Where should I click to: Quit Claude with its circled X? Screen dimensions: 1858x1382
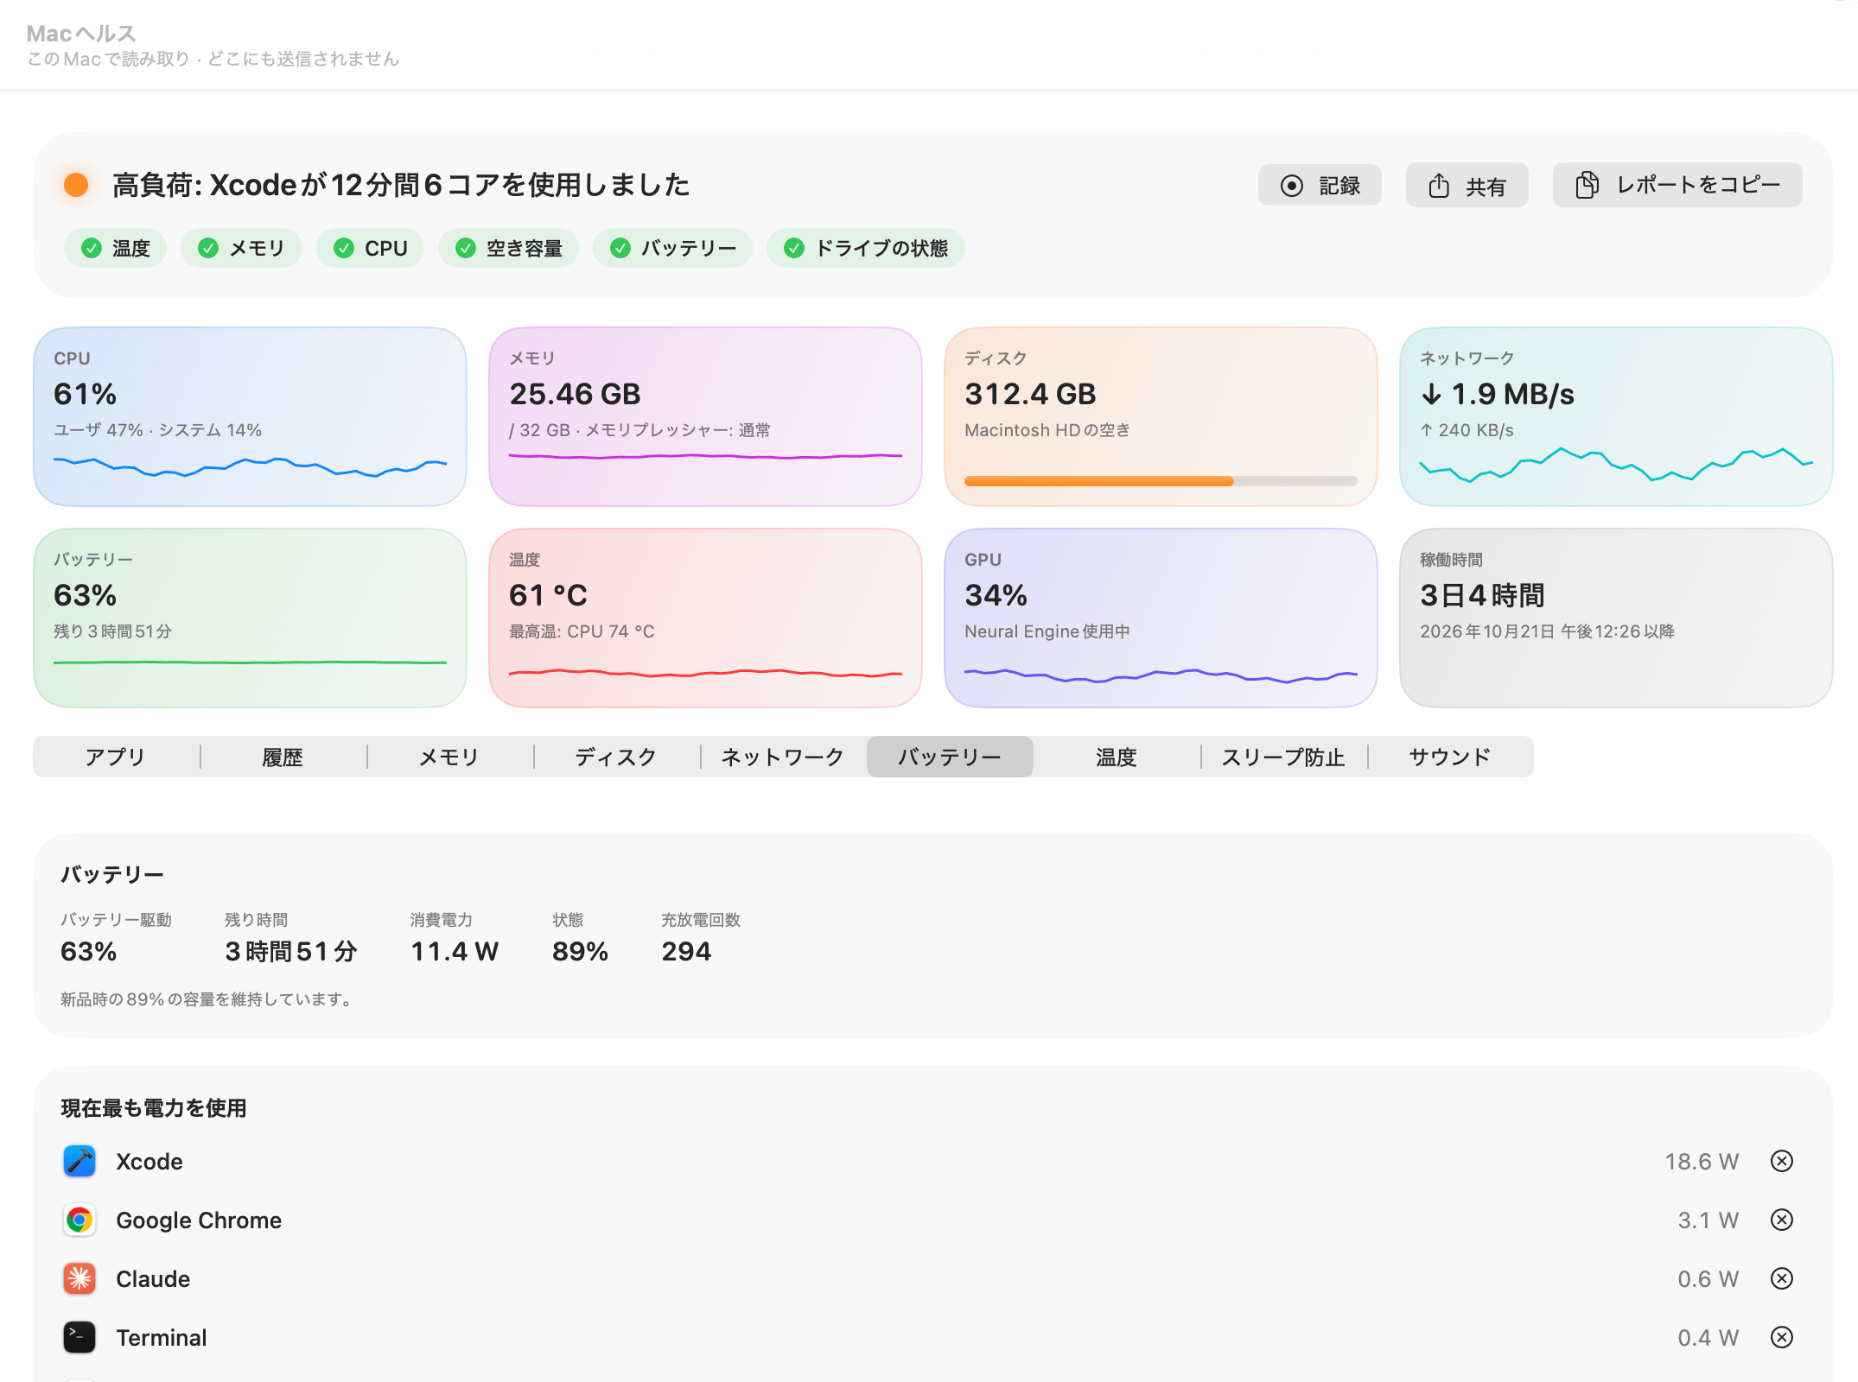coord(1781,1278)
